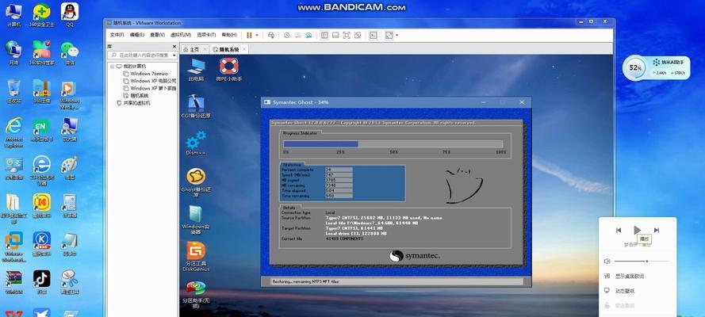Image resolution: width=705 pixels, height=317 pixels.
Task: Close the 库 library panel
Action: pyautogui.click(x=174, y=46)
